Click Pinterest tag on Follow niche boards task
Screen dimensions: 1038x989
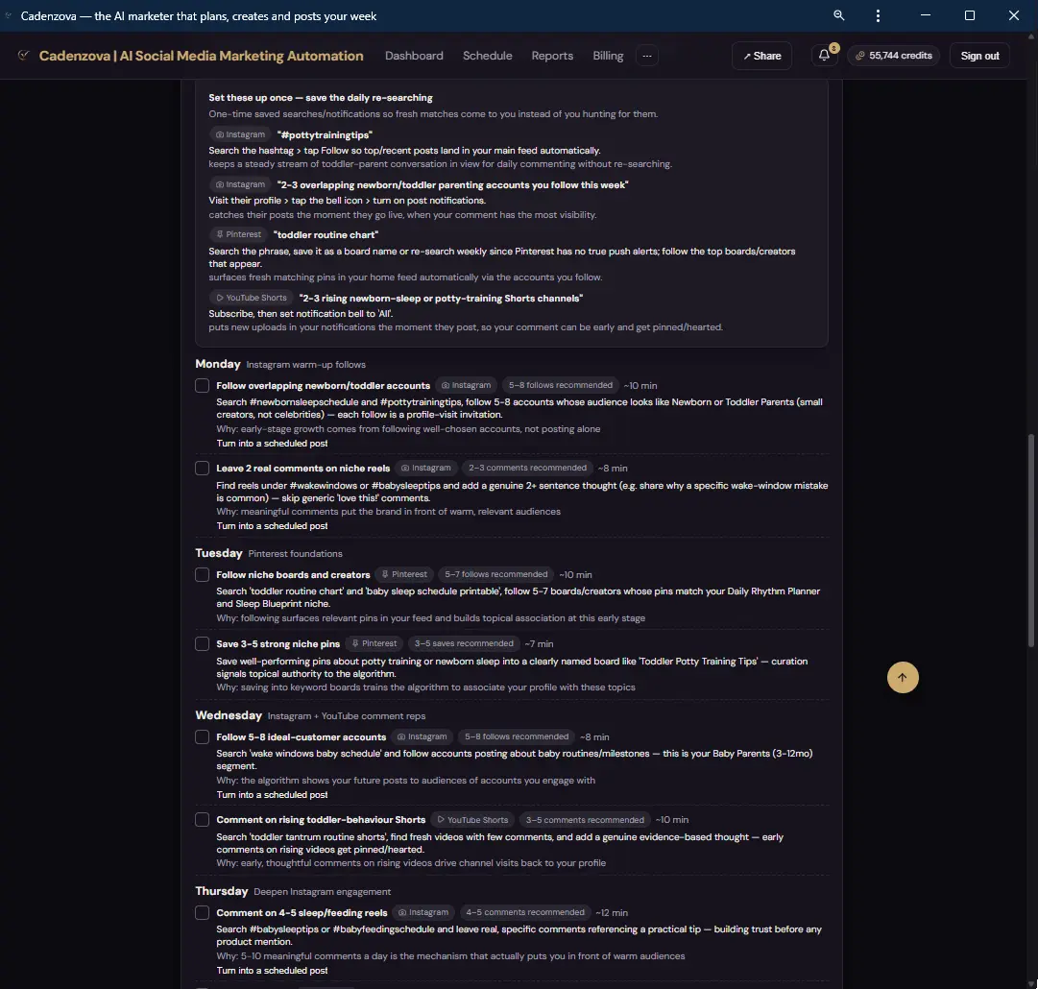[x=404, y=574]
